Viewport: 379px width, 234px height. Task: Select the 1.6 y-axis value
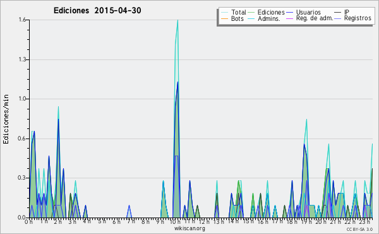[x=22, y=20]
